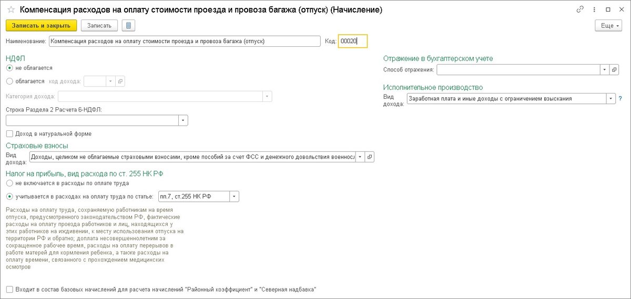
Task: Open Страховые взносы вид дохода form icon
Action: (369, 157)
